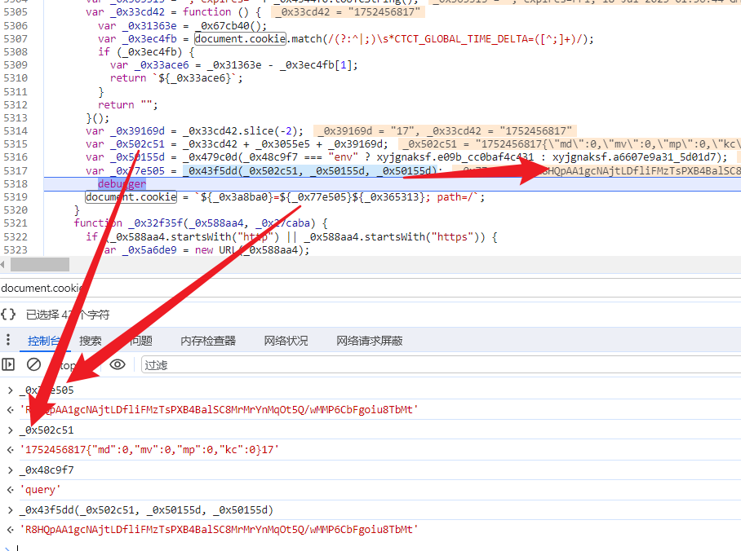Click the debugger statement on line 5318
The height and width of the screenshot is (551, 741).
click(122, 184)
